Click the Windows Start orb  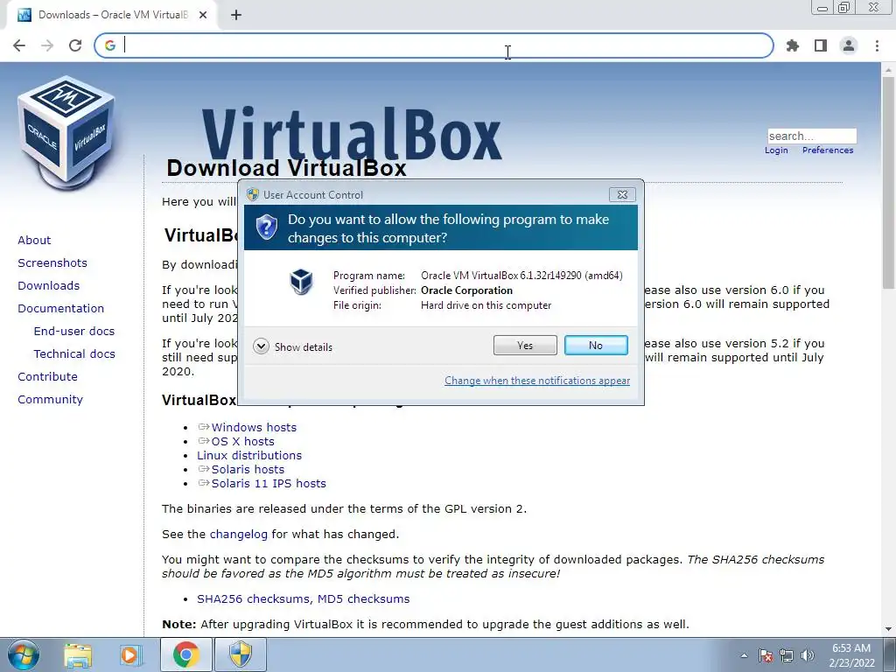[23, 654]
